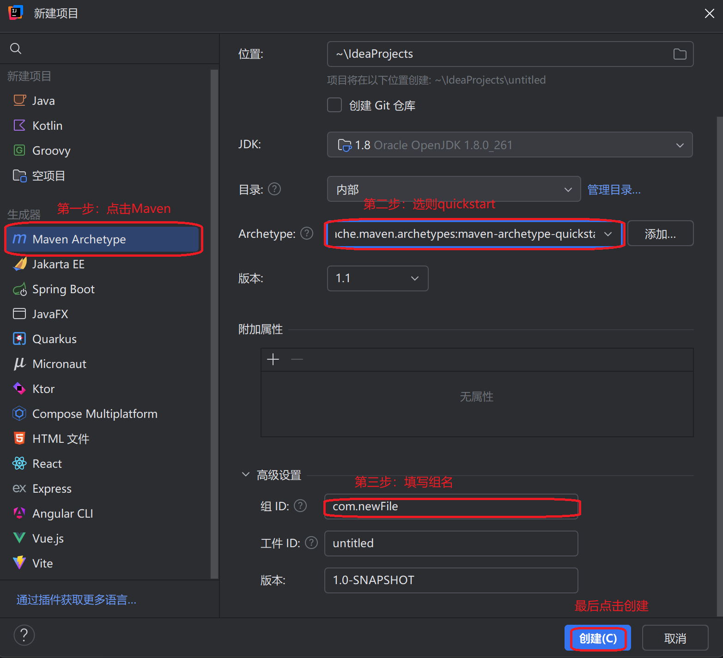
Task: Collapse the 高级设置 section
Action: 246,474
